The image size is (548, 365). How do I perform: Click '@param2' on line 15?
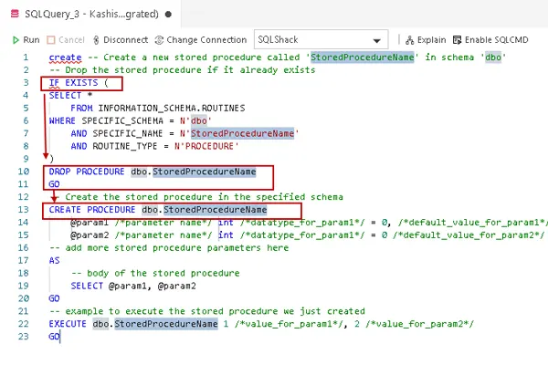coord(90,235)
